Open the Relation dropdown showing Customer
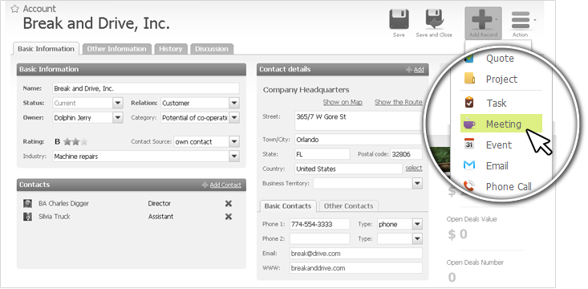Screen dimensions: 588x289 (x=234, y=103)
